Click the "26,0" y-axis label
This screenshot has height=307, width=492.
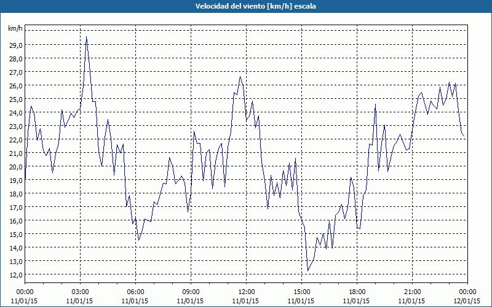coord(16,86)
